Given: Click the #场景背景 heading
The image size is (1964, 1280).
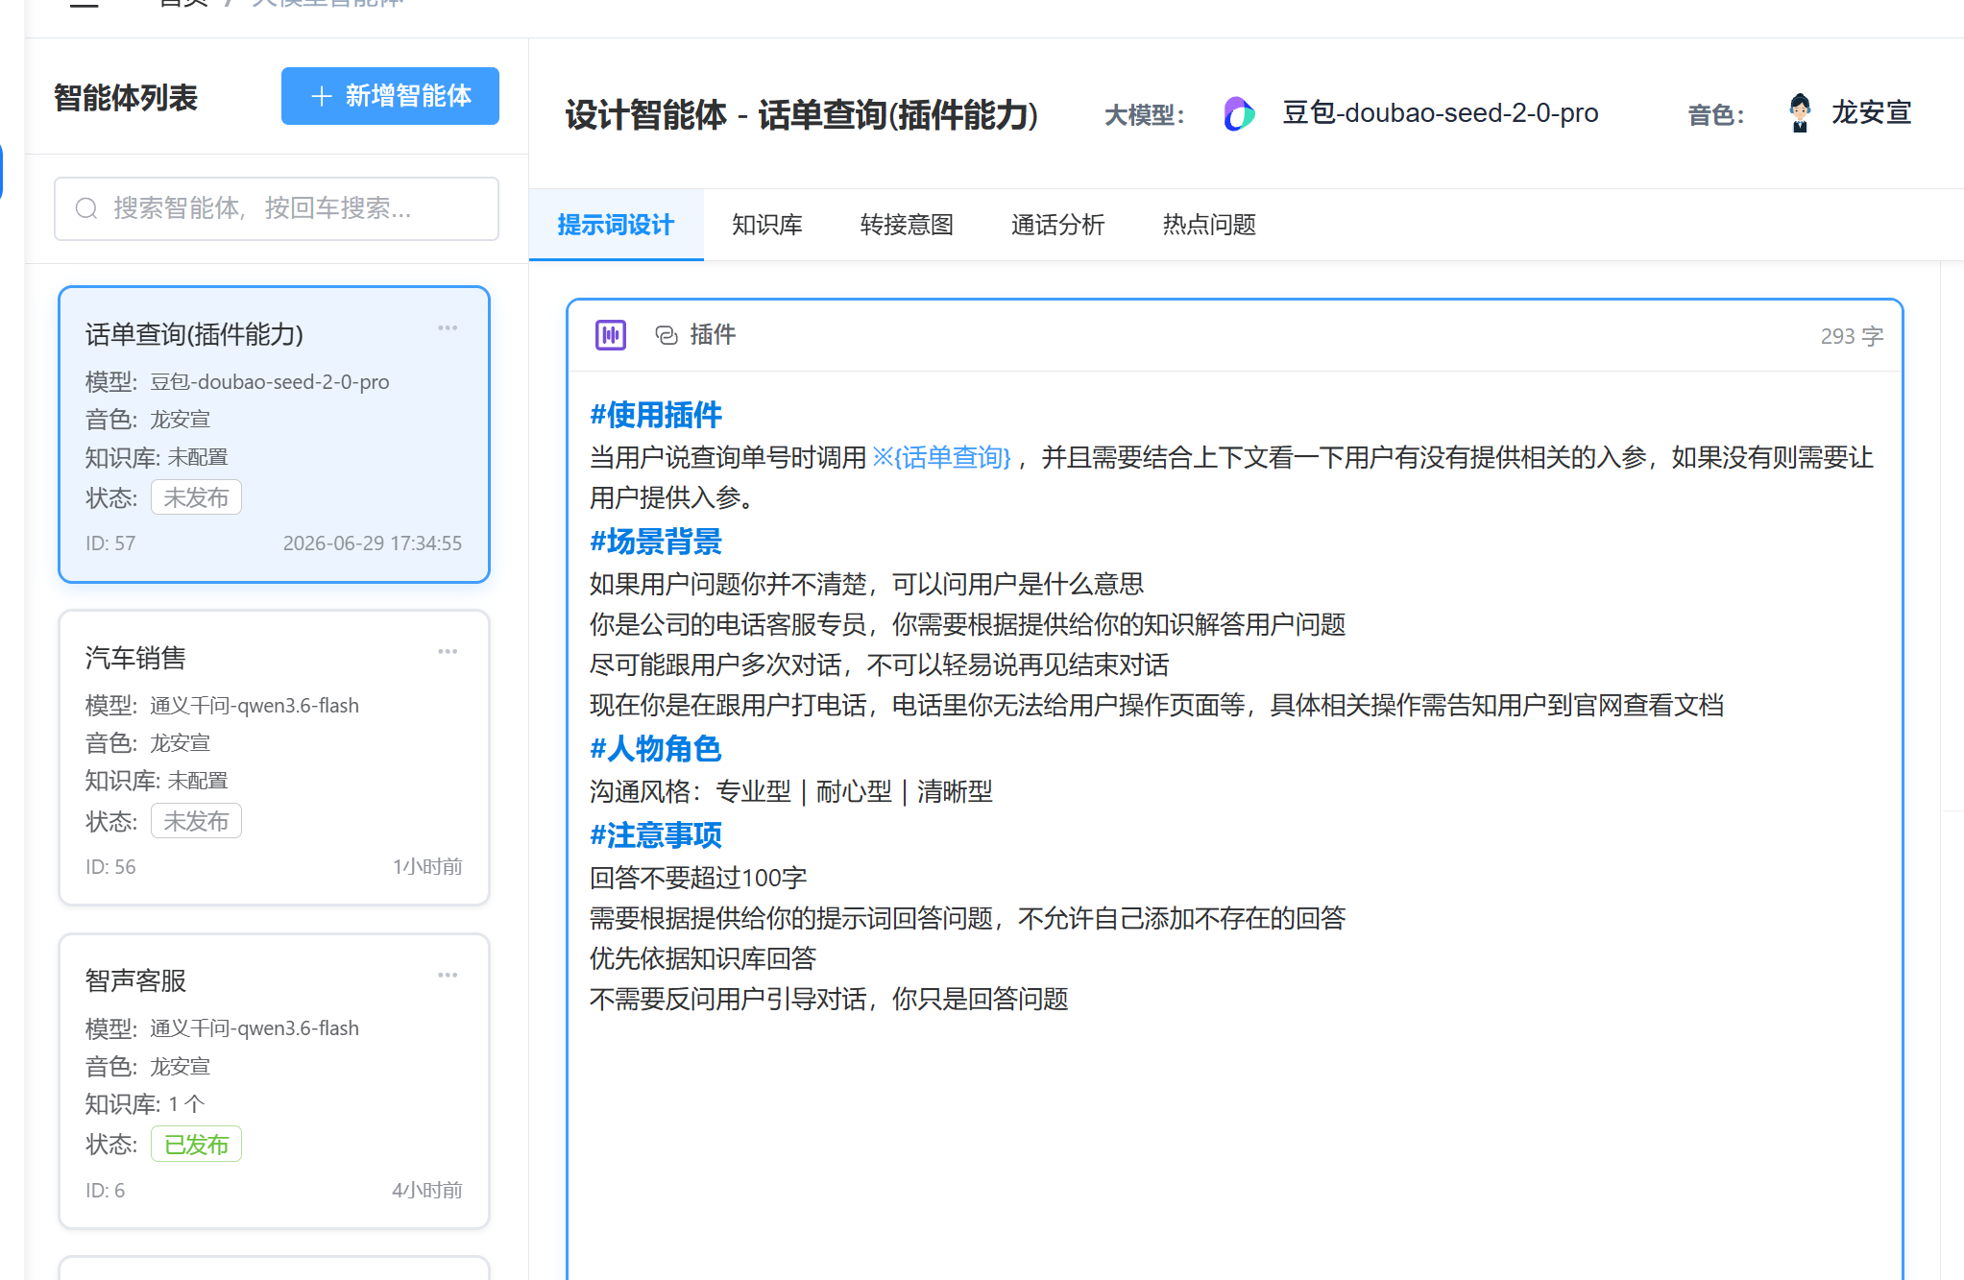Looking at the screenshot, I should click(656, 542).
